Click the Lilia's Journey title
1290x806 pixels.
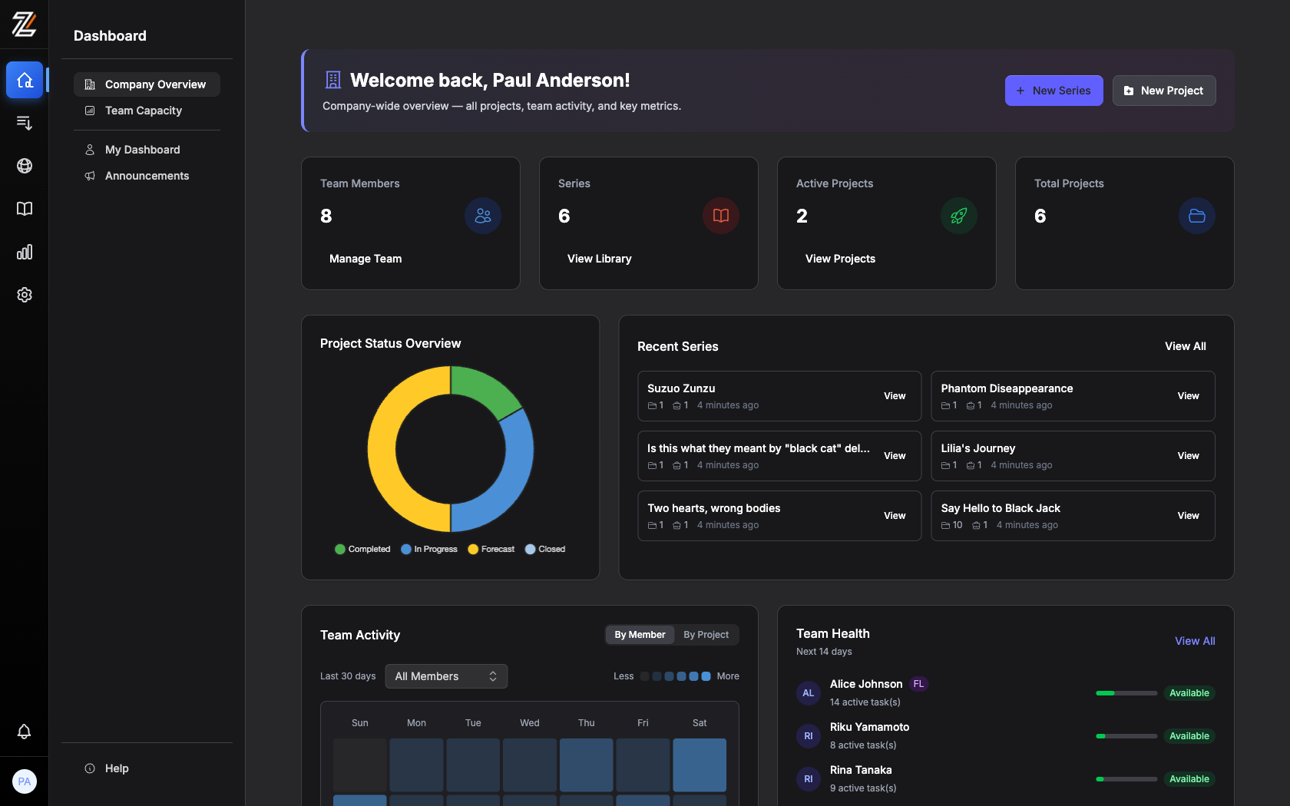978,448
